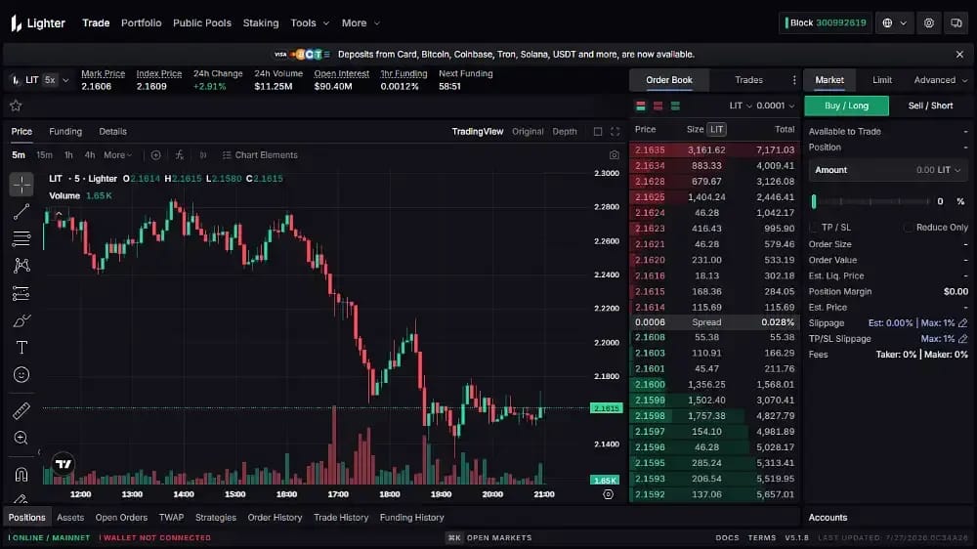
Task: Click the amount percentage slider handle
Action: coord(813,201)
